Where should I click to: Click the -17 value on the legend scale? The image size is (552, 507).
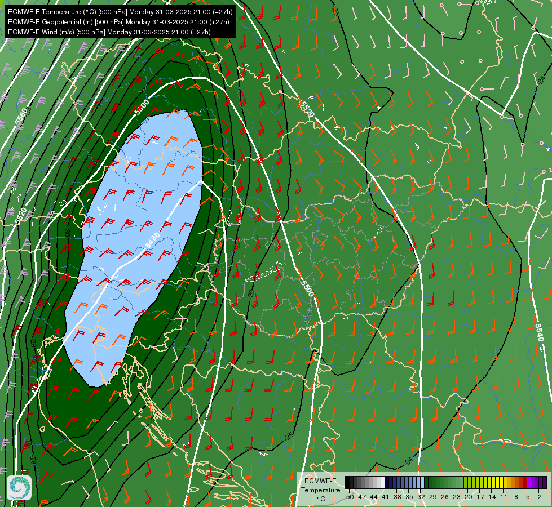pyautogui.click(x=480, y=497)
